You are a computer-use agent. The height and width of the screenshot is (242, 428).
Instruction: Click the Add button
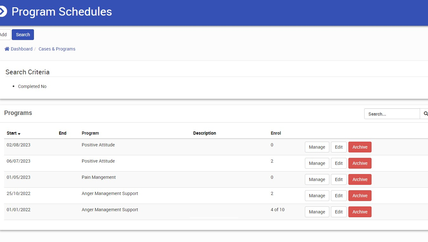pyautogui.click(x=4, y=35)
